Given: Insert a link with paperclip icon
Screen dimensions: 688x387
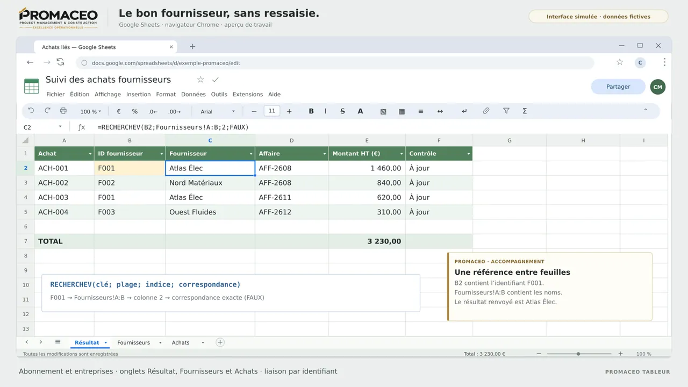Looking at the screenshot, I should click(486, 111).
